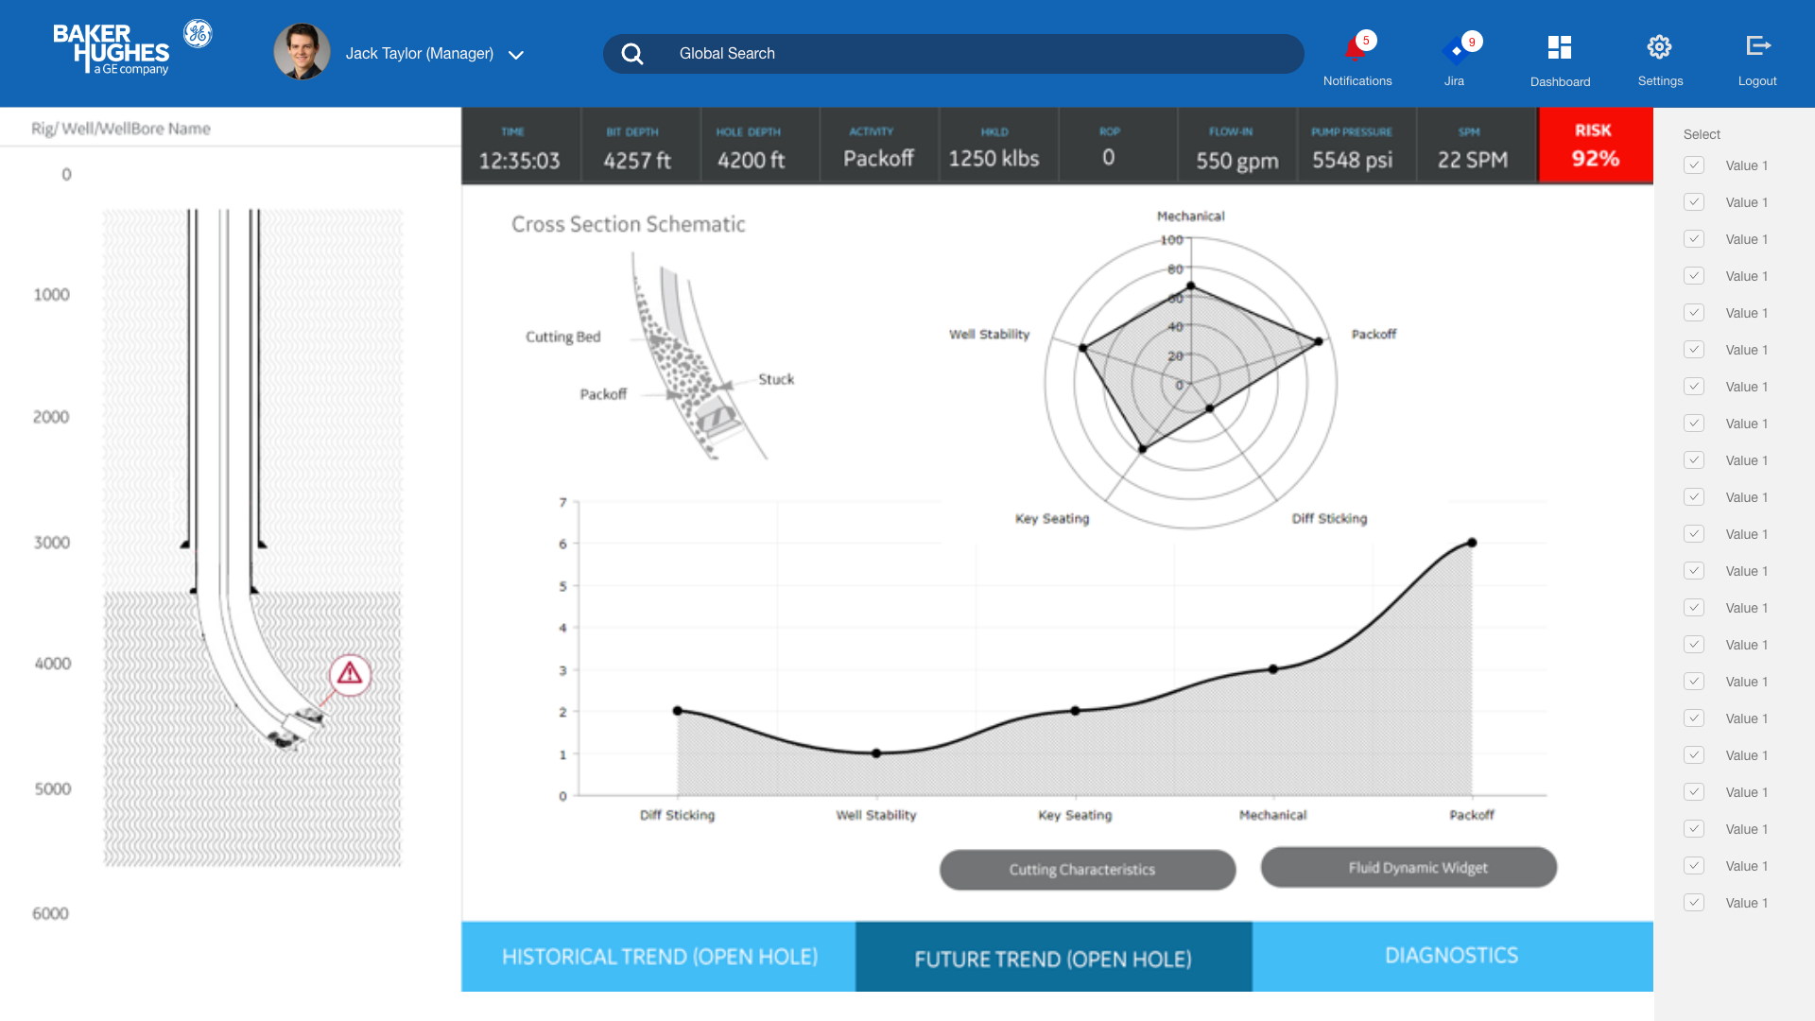Open the Notifications bell icon
The image size is (1815, 1021).
point(1356,49)
